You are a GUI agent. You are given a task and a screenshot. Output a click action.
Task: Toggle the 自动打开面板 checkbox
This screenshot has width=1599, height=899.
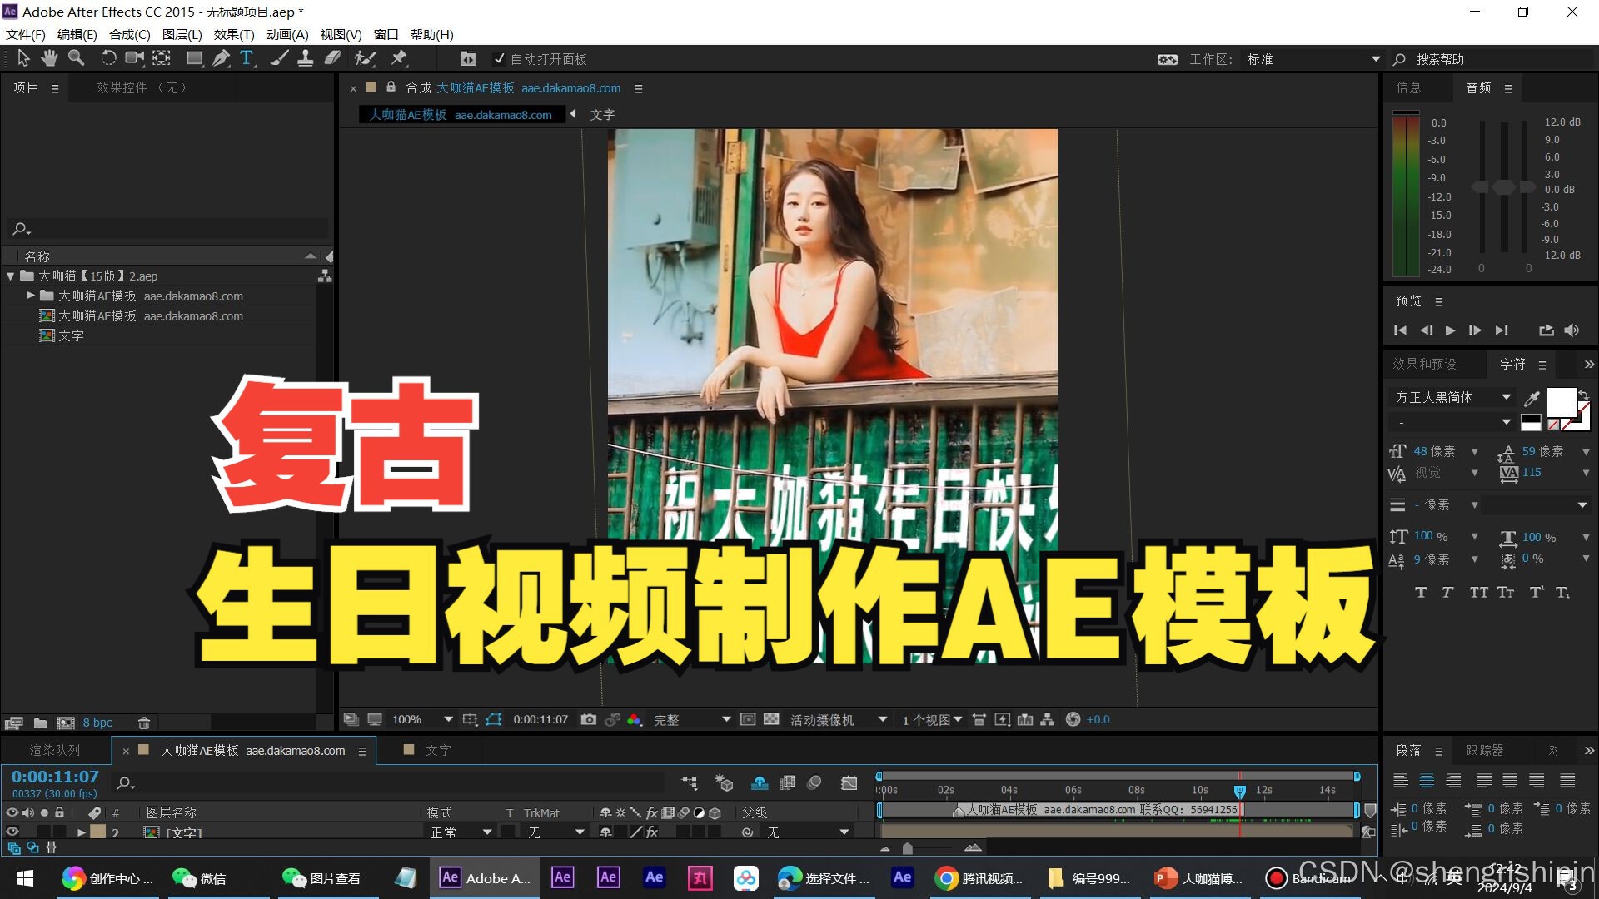coord(499,59)
